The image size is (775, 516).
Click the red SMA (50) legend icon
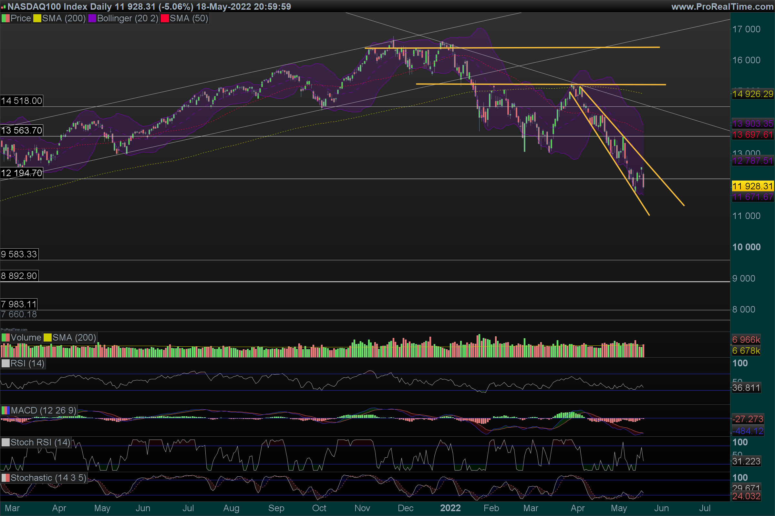165,18
